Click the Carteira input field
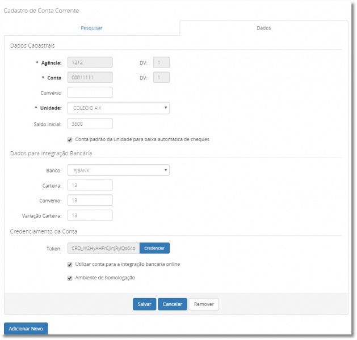Screen dimensions: 357x340 coord(90,185)
